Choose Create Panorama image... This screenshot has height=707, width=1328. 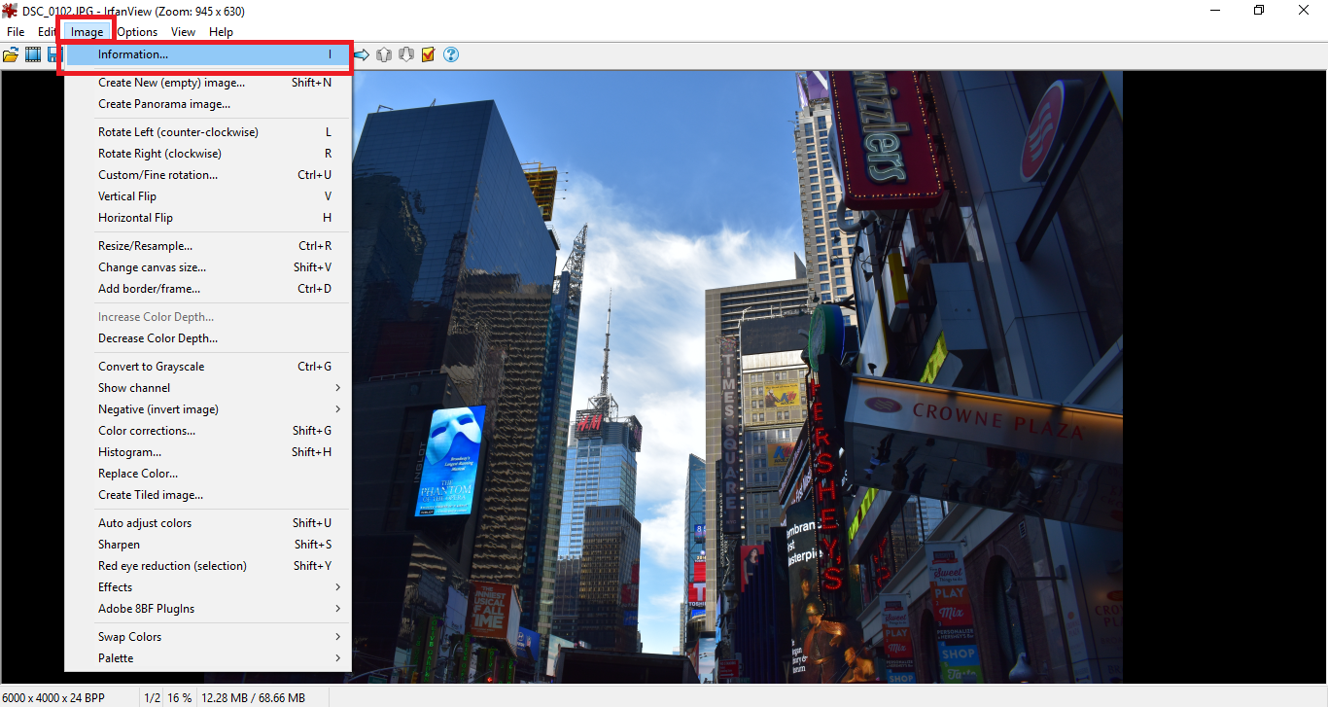(207, 104)
